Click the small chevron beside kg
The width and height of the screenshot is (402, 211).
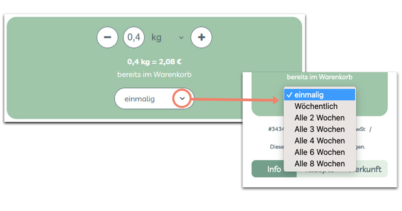pos(181,38)
